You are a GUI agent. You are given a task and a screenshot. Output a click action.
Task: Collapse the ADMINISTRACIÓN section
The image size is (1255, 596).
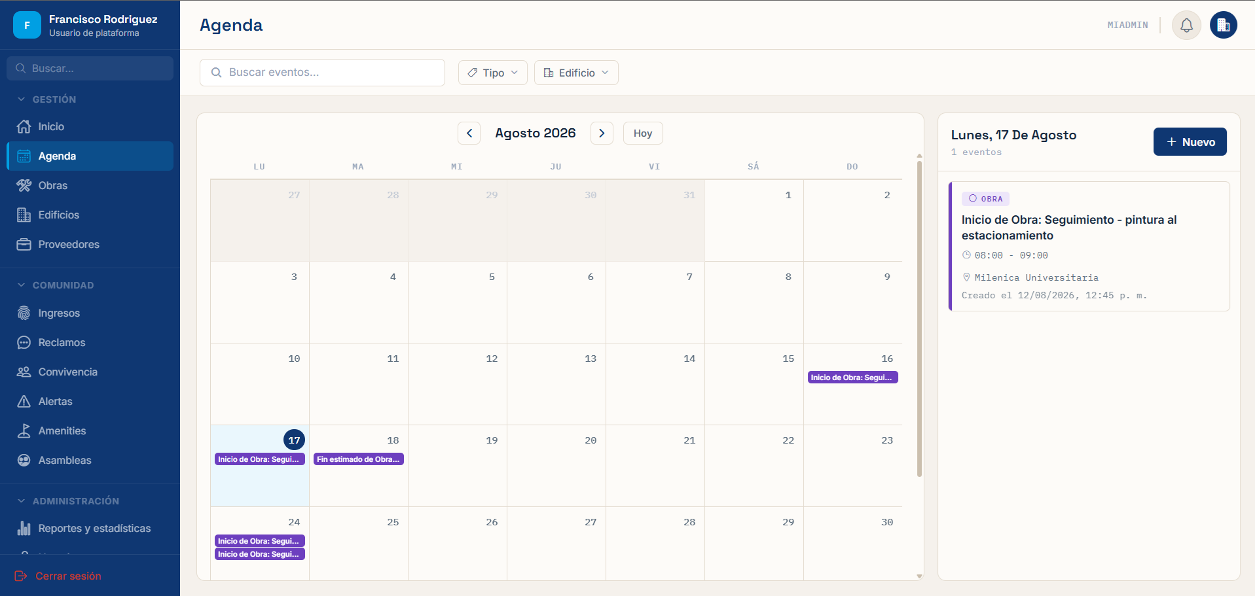click(67, 501)
